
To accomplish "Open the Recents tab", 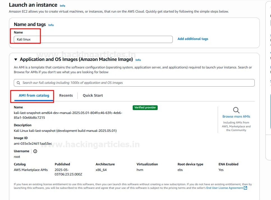I will pos(66,96).
